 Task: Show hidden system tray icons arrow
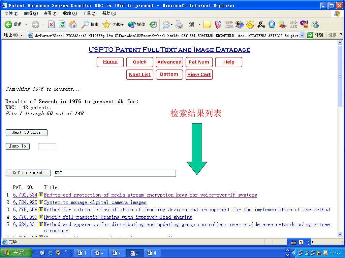(x=294, y=253)
